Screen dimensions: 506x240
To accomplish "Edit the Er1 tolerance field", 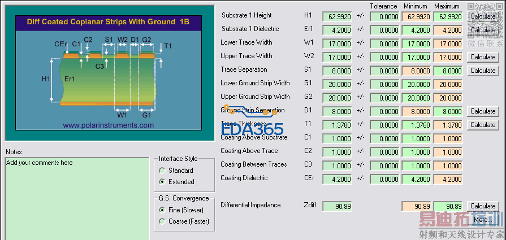I will pyautogui.click(x=384, y=30).
